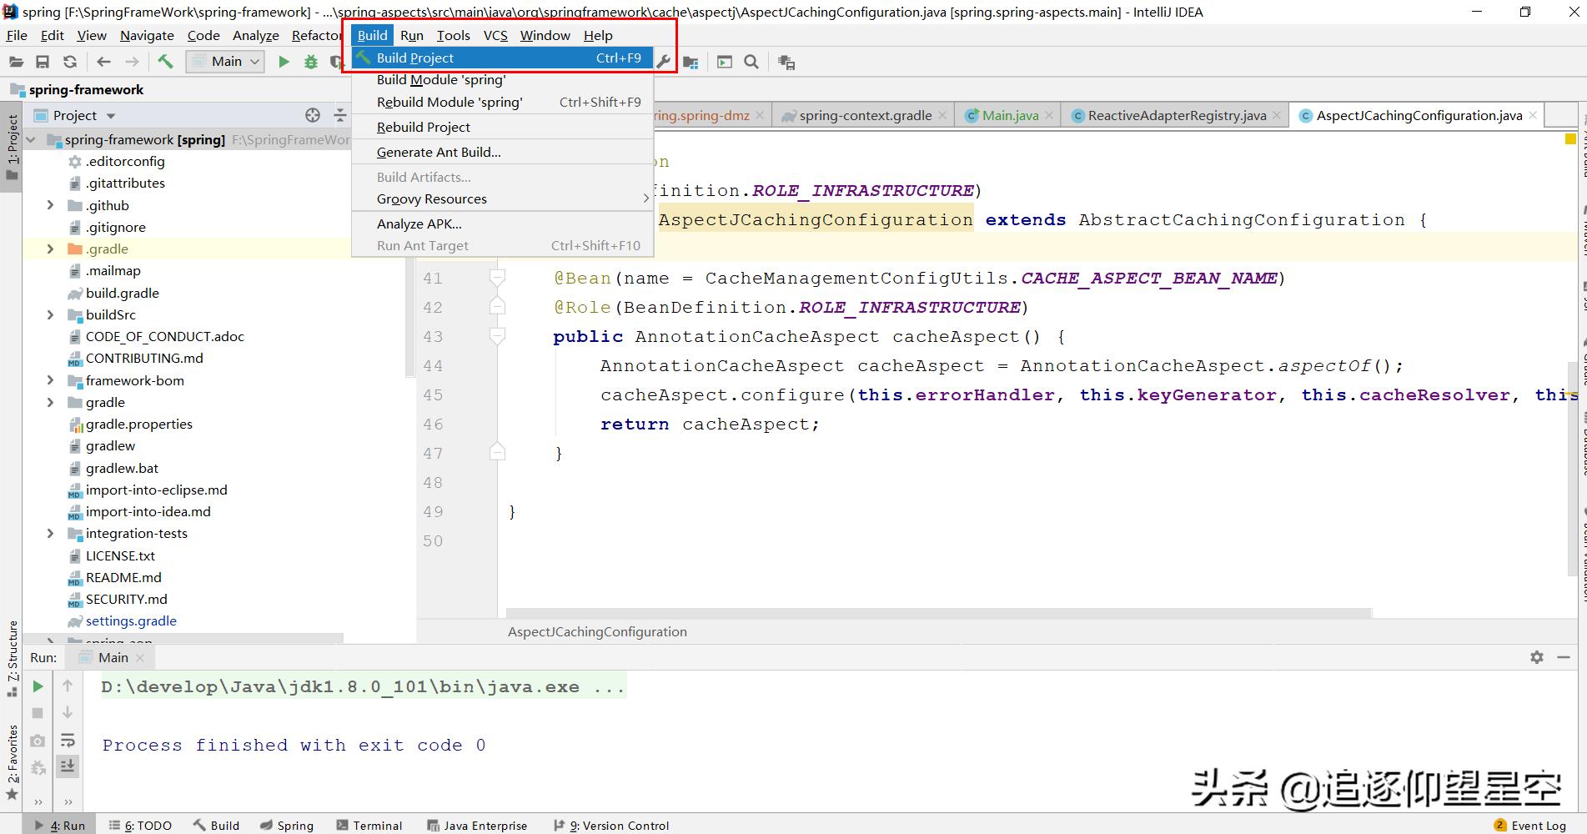Expand the .github folder in project tree
Screen dimensions: 1587x834
click(x=50, y=205)
